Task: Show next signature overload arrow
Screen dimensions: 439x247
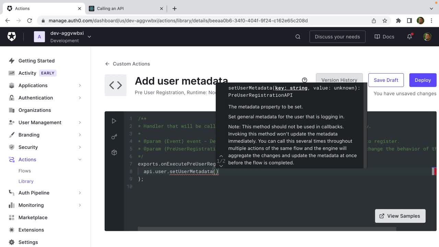Action: (x=221, y=166)
